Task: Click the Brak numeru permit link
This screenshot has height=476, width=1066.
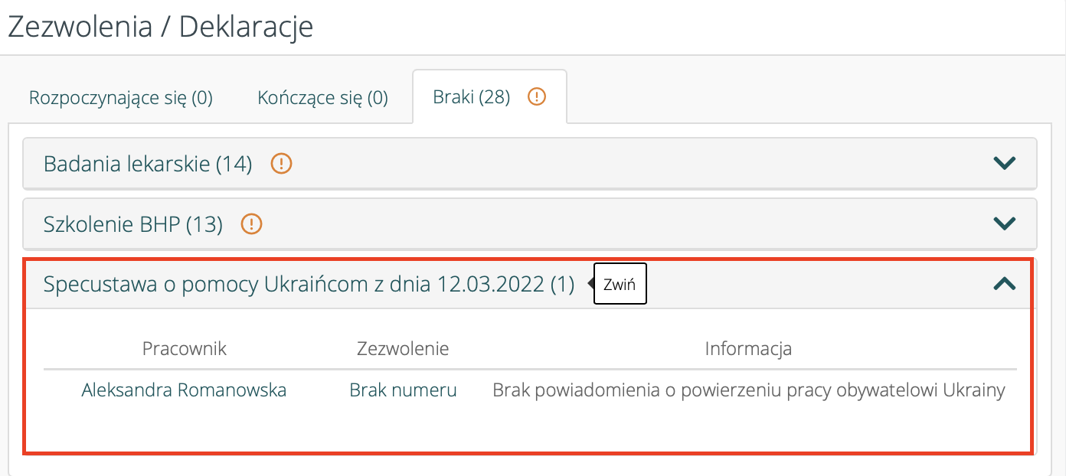Action: pos(403,390)
